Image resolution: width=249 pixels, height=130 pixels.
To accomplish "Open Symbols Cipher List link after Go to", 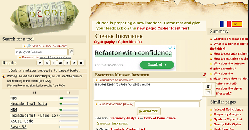I will tap(128, 129).
